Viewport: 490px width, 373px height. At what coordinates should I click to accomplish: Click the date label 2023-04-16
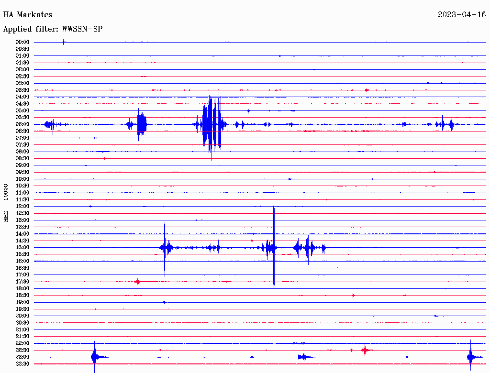462,15
